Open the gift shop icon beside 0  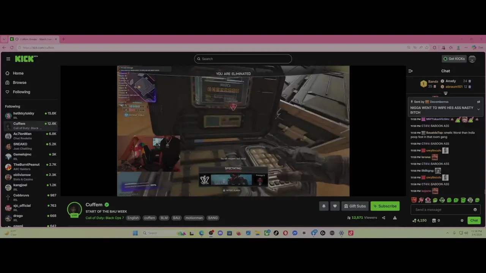434,220
